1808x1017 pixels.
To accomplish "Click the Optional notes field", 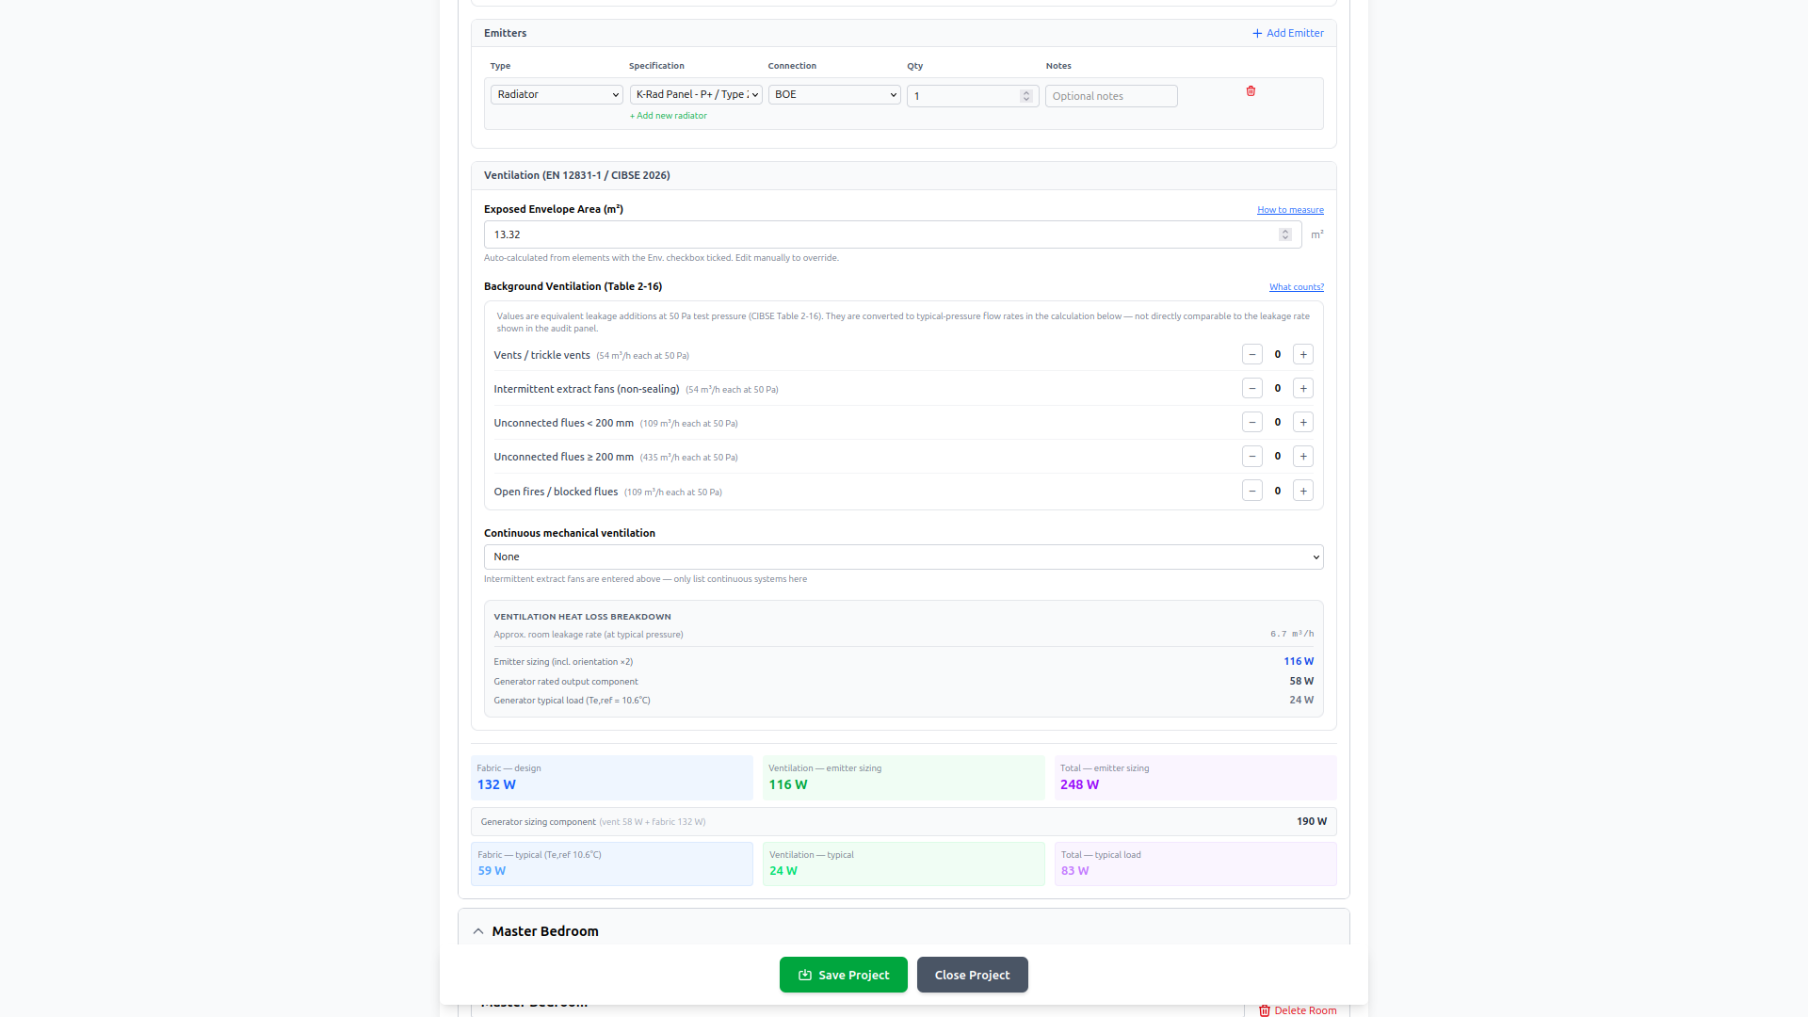I will 1111,96.
